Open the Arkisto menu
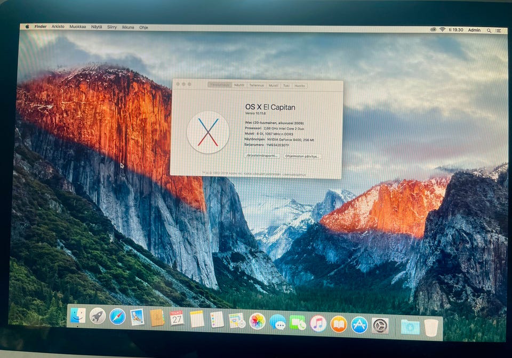512x358 pixels. tap(58, 27)
